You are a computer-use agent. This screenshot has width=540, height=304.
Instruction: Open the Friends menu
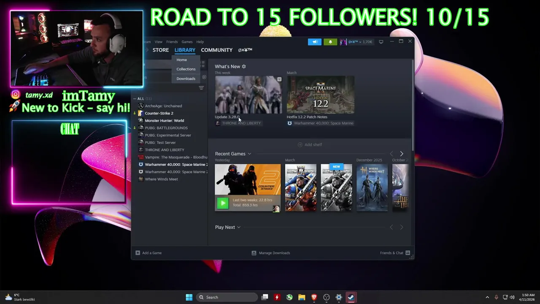(x=172, y=42)
